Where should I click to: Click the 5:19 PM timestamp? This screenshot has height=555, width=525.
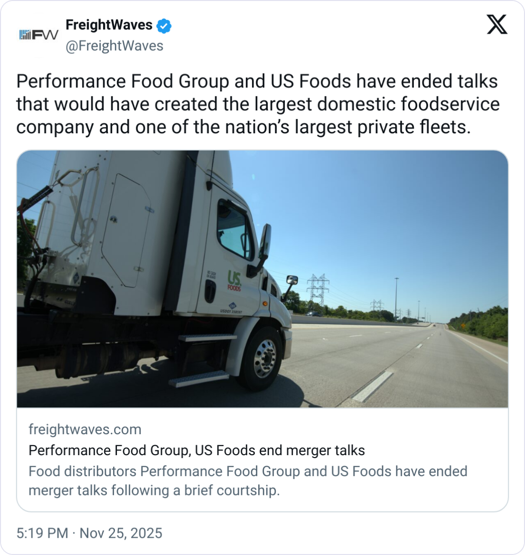(x=42, y=533)
